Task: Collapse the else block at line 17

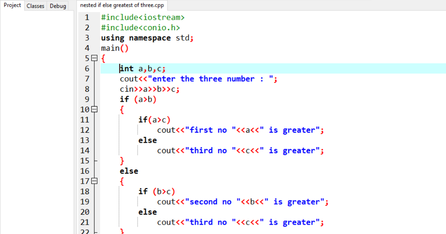Action: click(94, 181)
